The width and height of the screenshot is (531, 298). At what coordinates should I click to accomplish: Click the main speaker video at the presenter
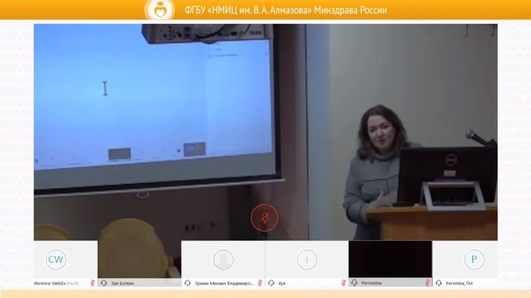pyautogui.click(x=378, y=142)
